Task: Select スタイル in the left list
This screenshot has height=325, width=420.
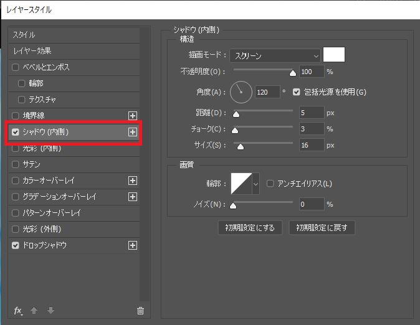Action: [x=74, y=35]
